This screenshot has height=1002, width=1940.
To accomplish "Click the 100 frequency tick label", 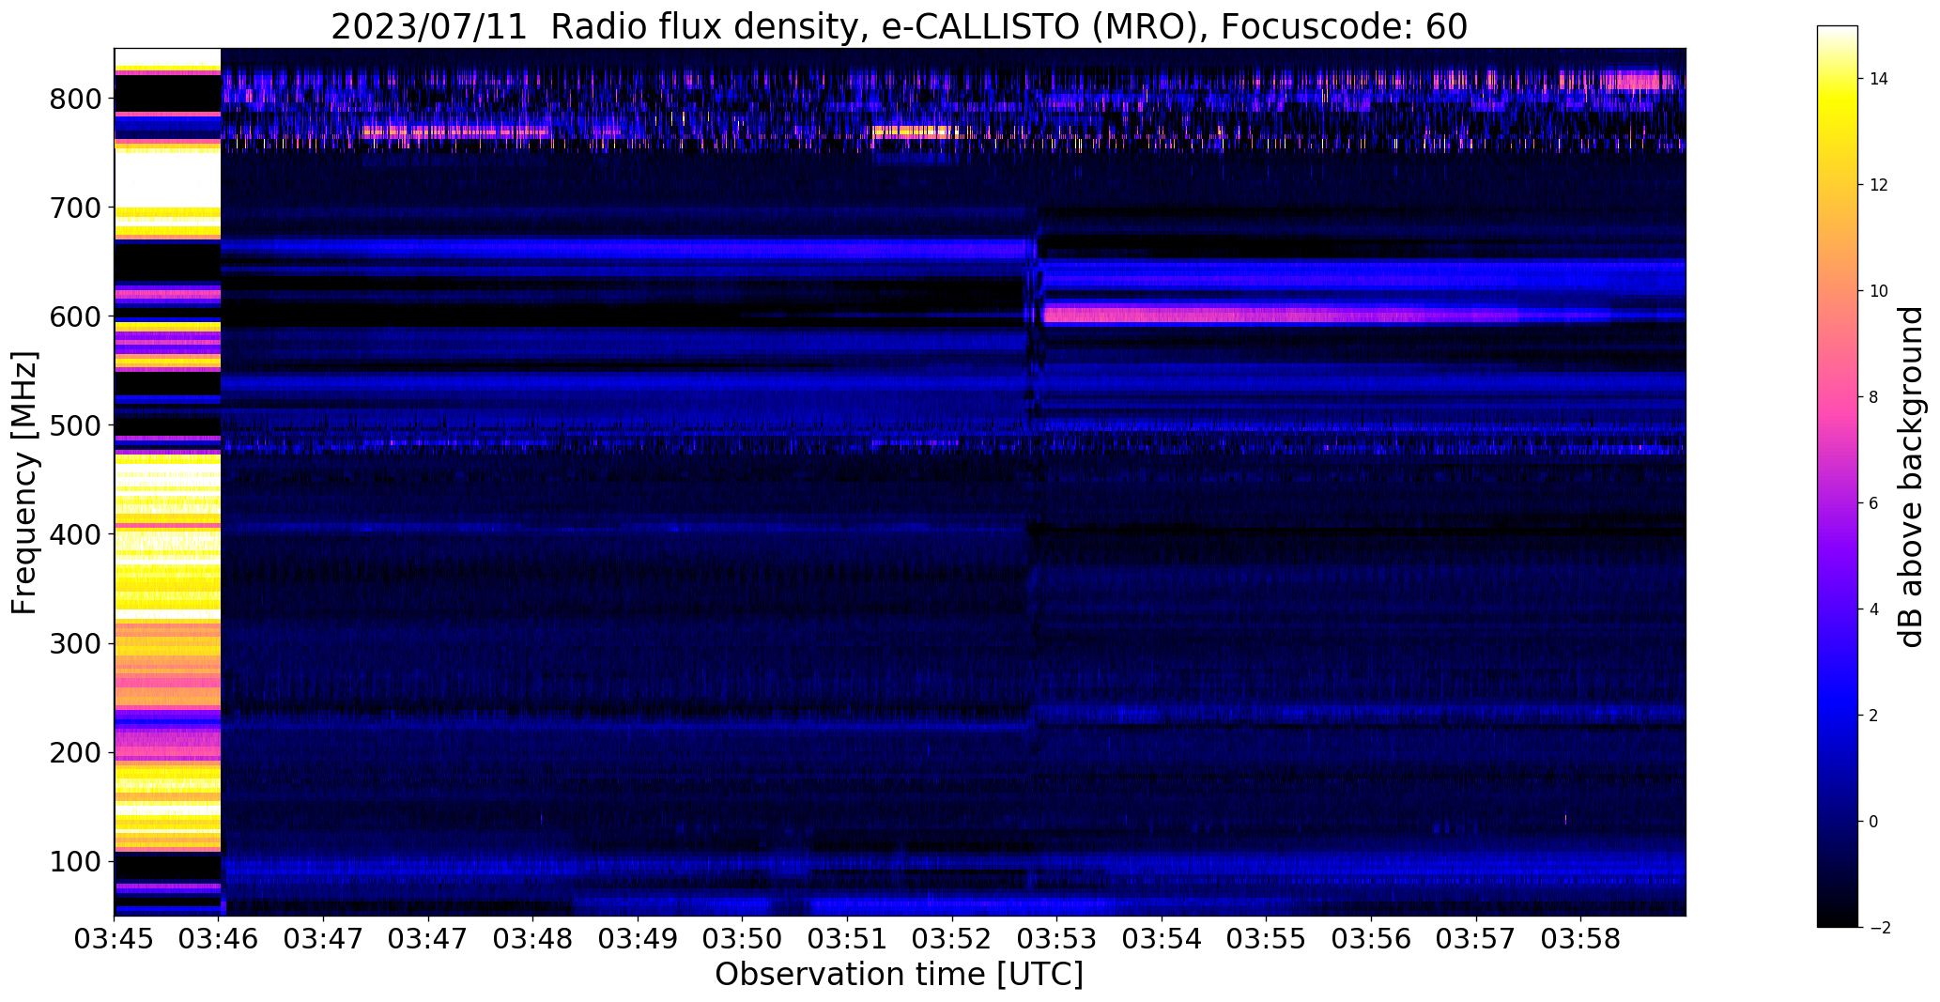I will pyautogui.click(x=76, y=861).
